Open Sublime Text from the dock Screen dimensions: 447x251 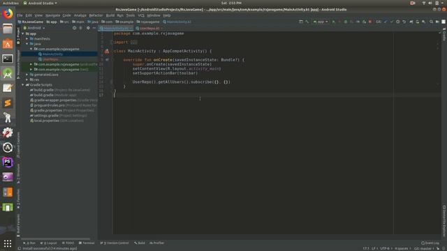click(x=8, y=103)
